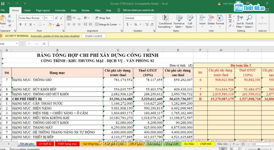Toggle Bold formatting

click(20, 24)
